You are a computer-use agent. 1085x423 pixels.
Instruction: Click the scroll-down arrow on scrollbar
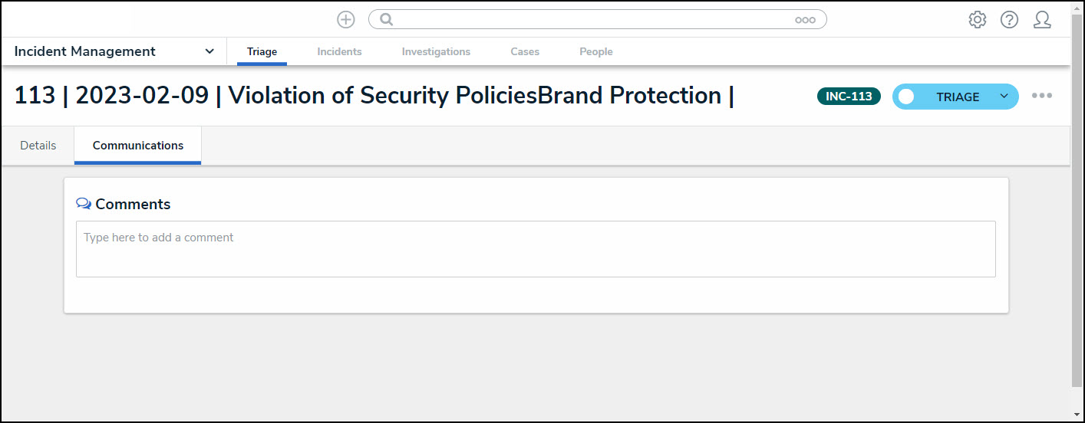pos(1077,415)
